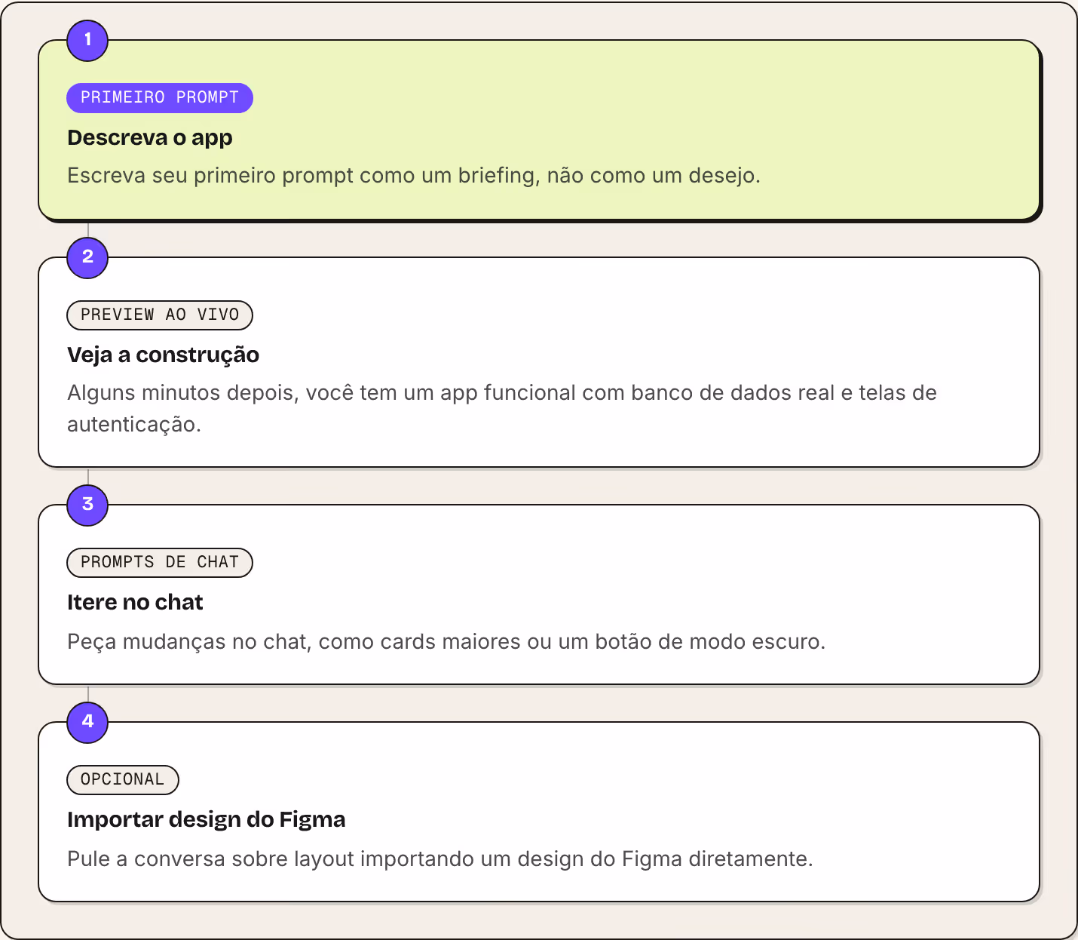Click the step 2 number badge

coord(87,257)
